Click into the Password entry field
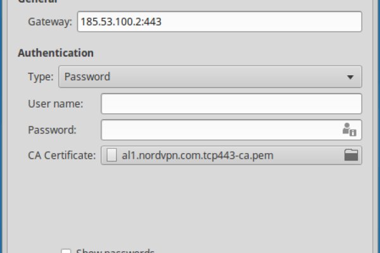 click(x=218, y=130)
